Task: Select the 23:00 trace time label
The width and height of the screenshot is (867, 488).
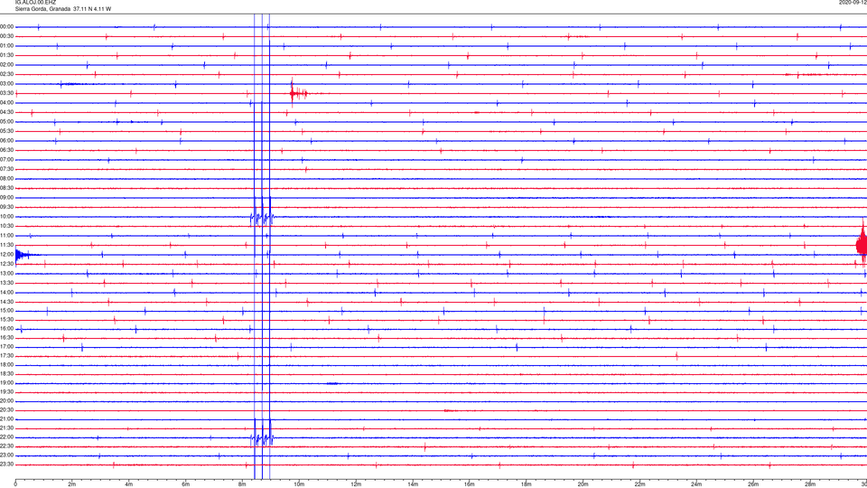Action: (7, 455)
